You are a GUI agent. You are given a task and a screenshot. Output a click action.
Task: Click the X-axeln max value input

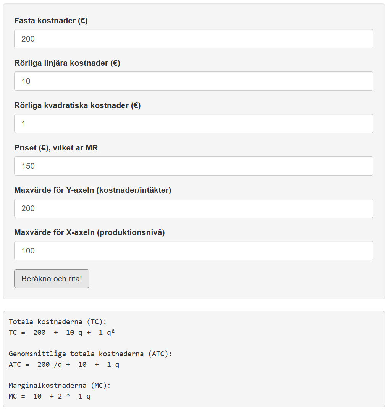(x=194, y=251)
